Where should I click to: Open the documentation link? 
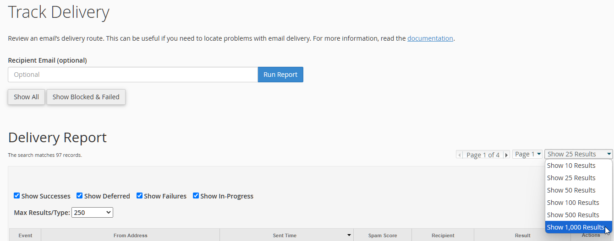[430, 38]
